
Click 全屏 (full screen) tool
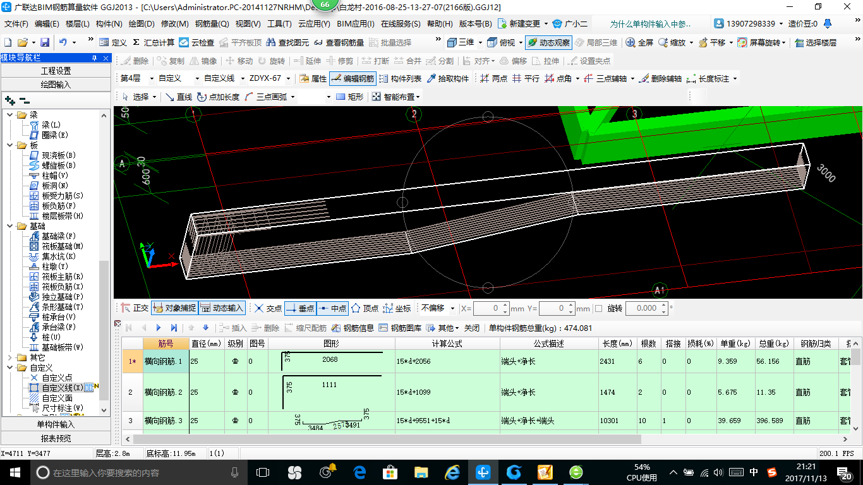coord(639,42)
